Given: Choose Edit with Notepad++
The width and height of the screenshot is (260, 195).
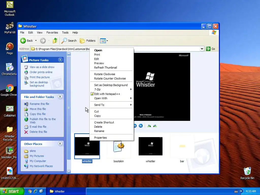Looking at the screenshot, I should click(112, 94).
